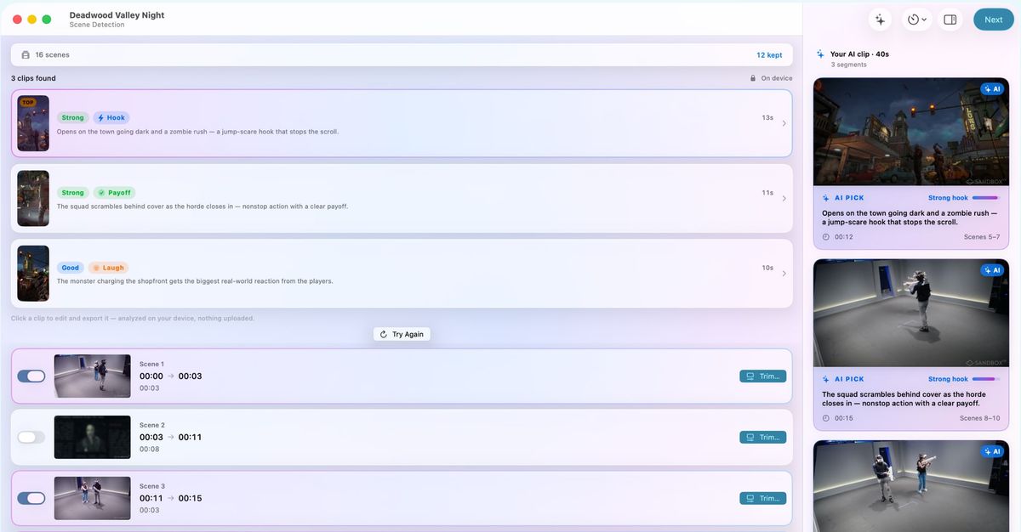Click the TOP badge on first clip
The width and height of the screenshot is (1021, 532).
pos(28,102)
